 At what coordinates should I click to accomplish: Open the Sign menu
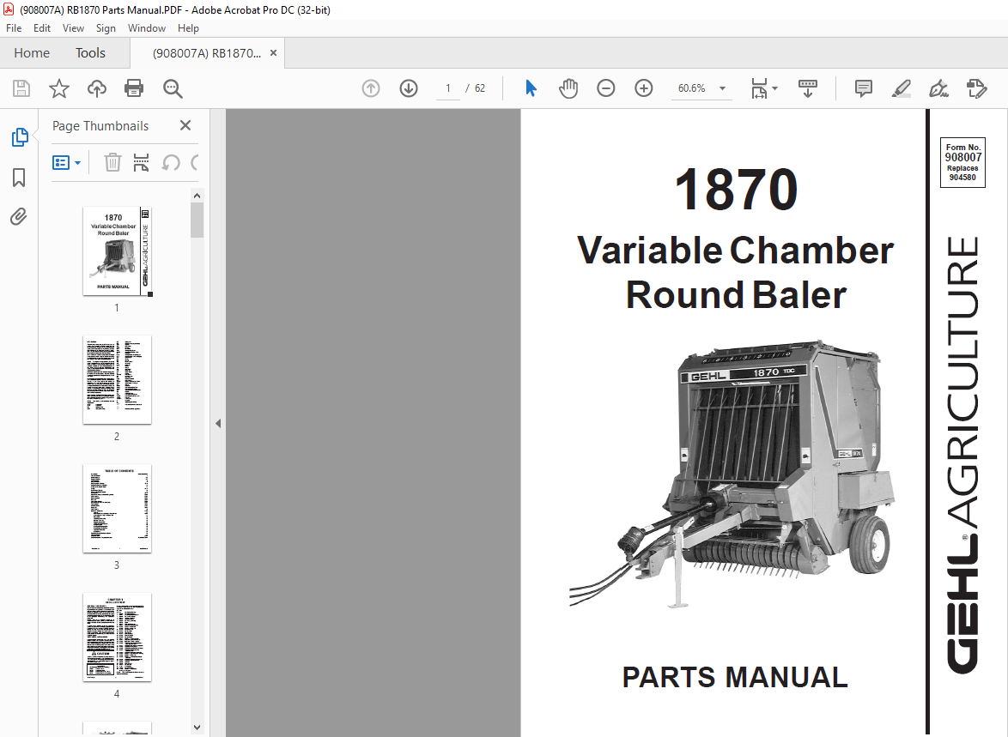pyautogui.click(x=106, y=28)
